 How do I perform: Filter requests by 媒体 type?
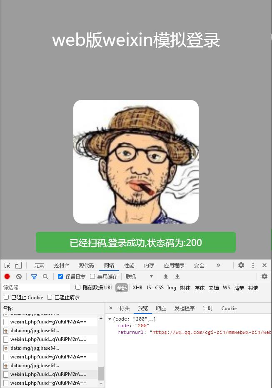pyautogui.click(x=185, y=288)
